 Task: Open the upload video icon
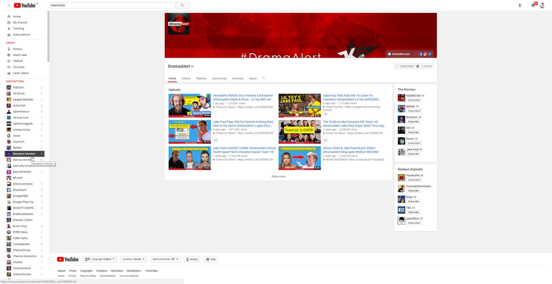click(520, 6)
